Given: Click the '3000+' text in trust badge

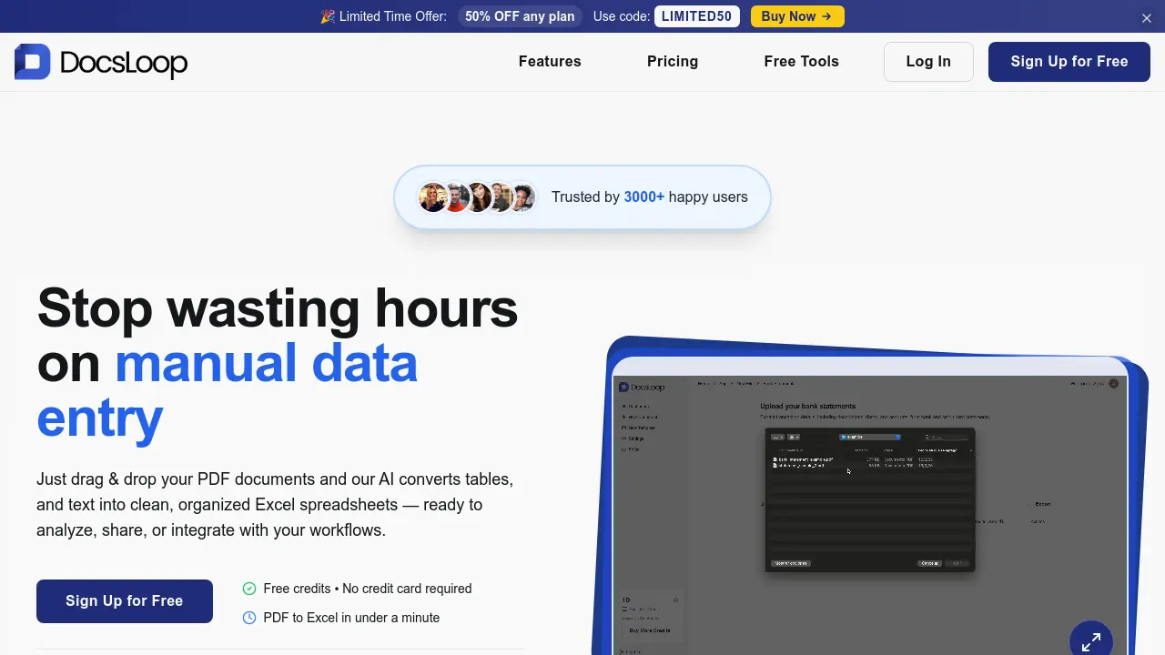Looking at the screenshot, I should click(644, 197).
